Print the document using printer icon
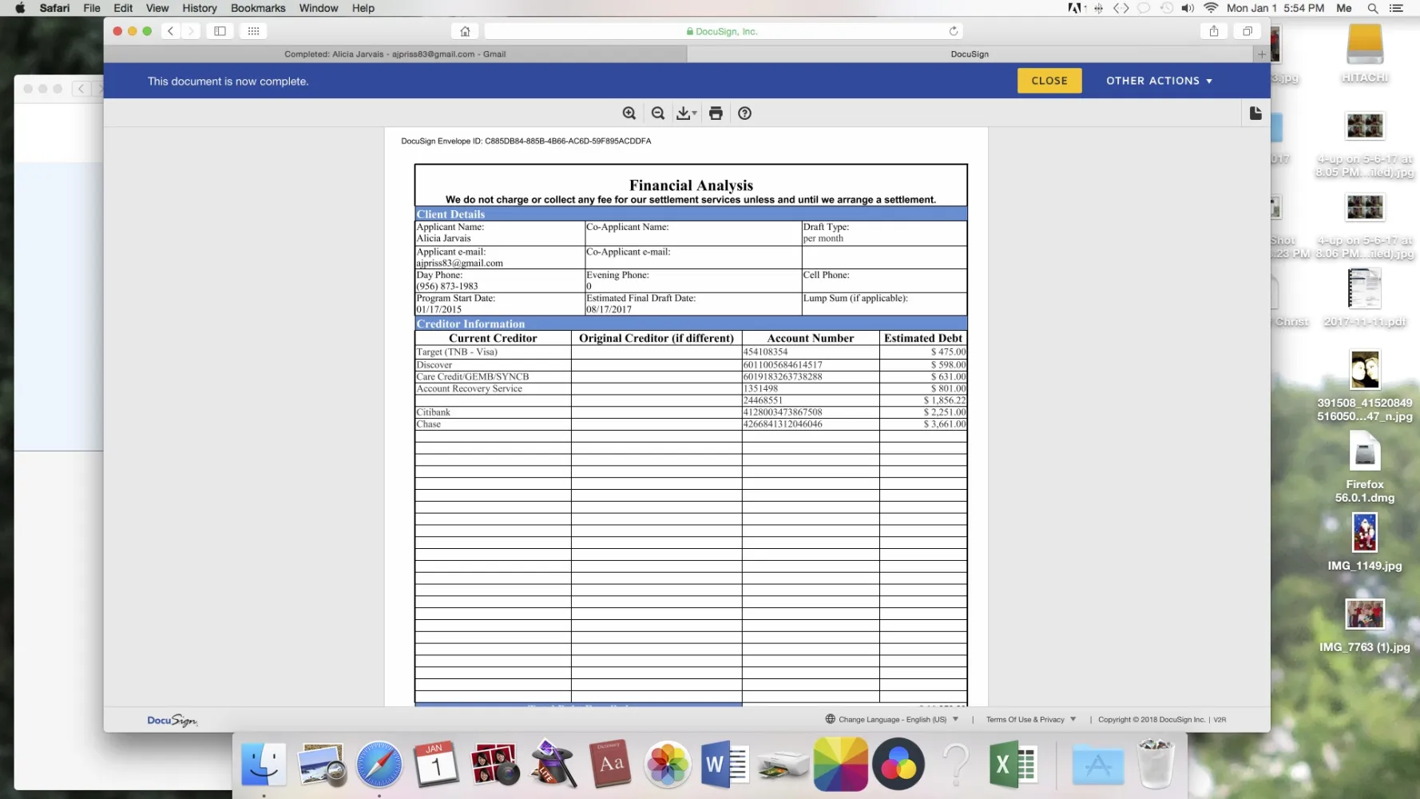This screenshot has width=1420, height=799. 716,113
